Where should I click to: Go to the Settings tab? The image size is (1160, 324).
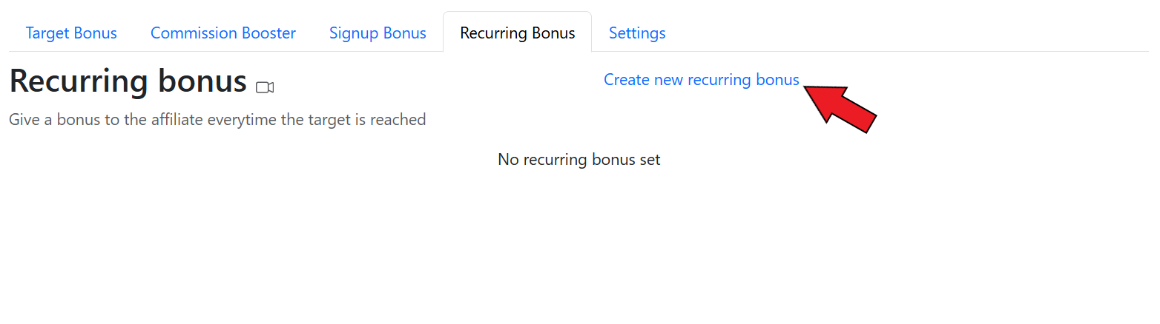(x=637, y=33)
